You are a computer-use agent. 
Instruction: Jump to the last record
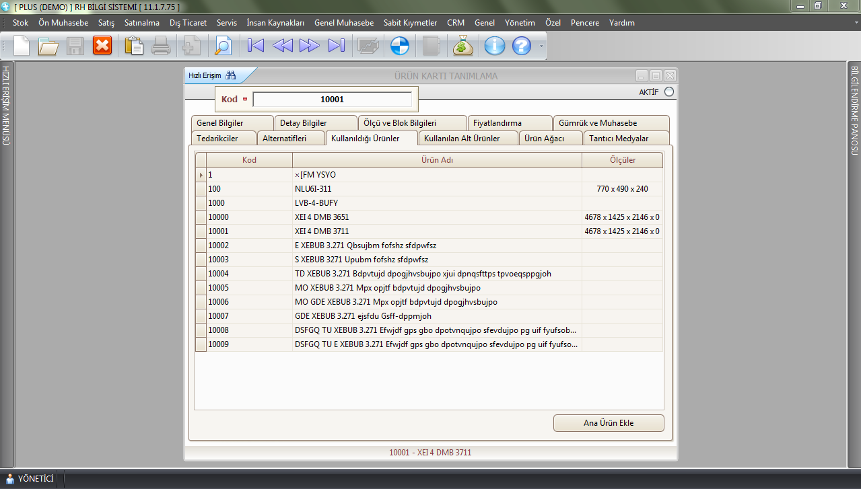point(336,46)
